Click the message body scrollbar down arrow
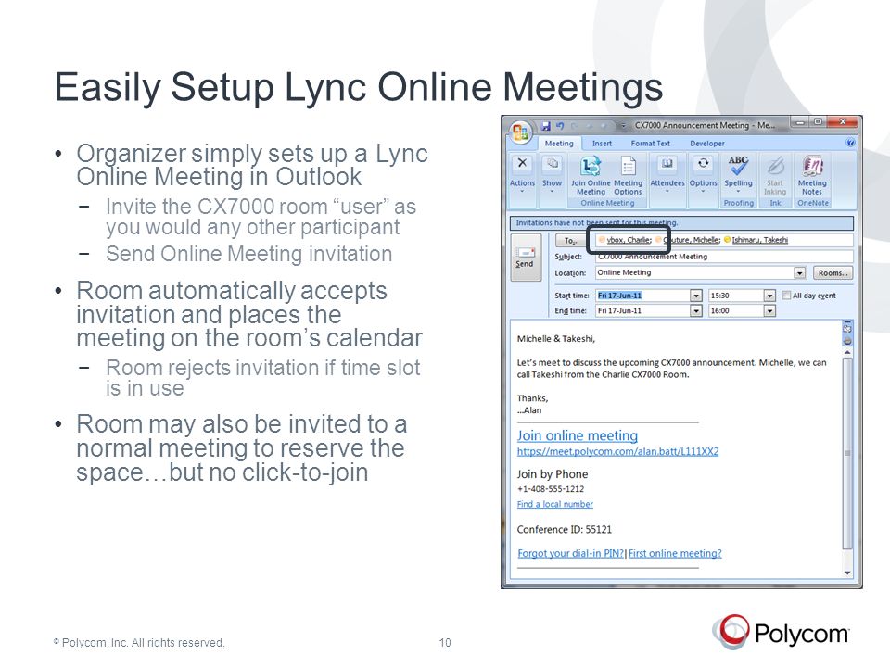The width and height of the screenshot is (890, 667). point(847,573)
